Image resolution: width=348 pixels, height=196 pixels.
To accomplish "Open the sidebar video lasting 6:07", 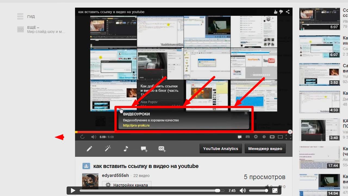I will pyautogui.click(x=319, y=47).
